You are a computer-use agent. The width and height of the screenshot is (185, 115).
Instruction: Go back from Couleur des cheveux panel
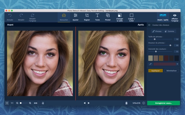click(x=150, y=25)
